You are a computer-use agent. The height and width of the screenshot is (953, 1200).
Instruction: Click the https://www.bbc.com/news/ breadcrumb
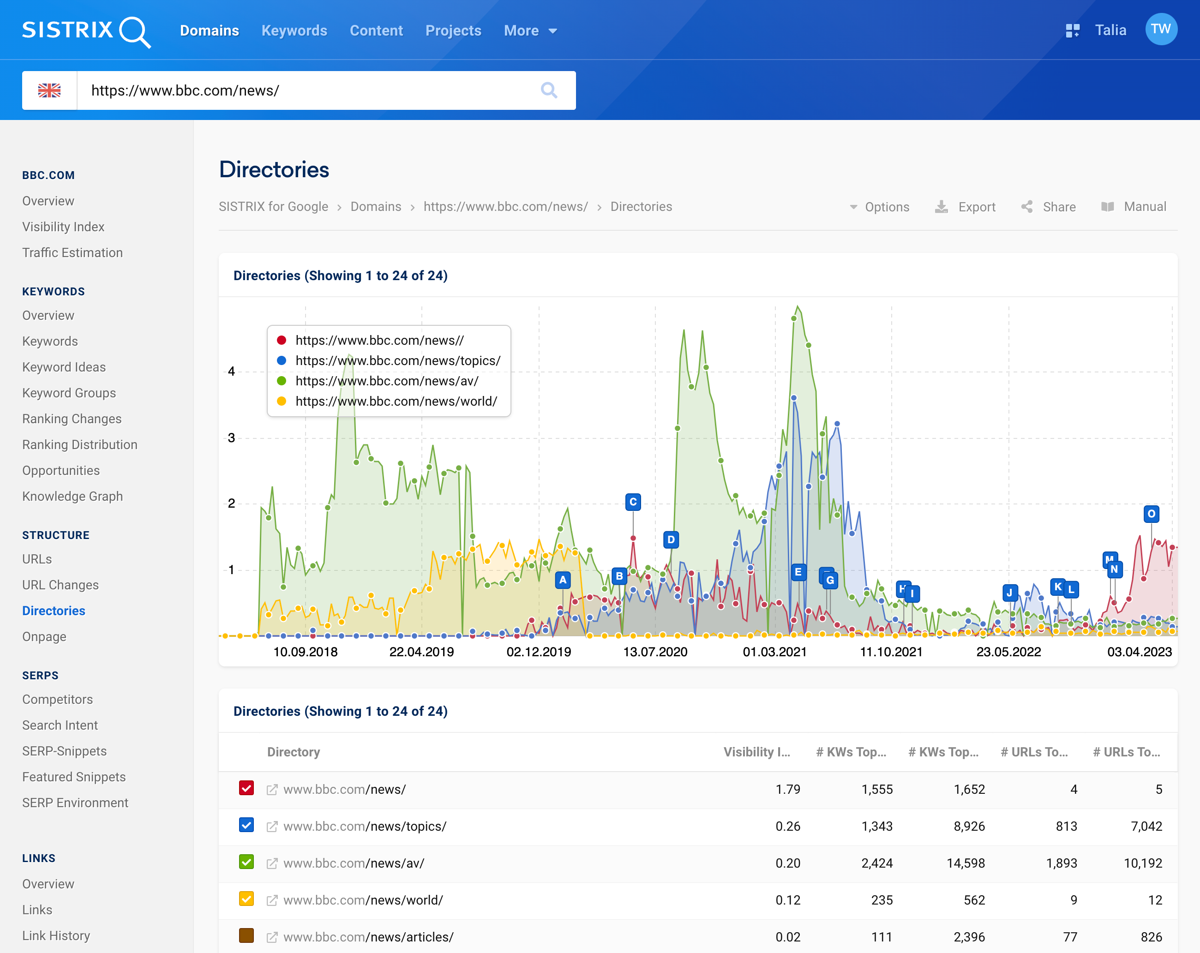506,206
